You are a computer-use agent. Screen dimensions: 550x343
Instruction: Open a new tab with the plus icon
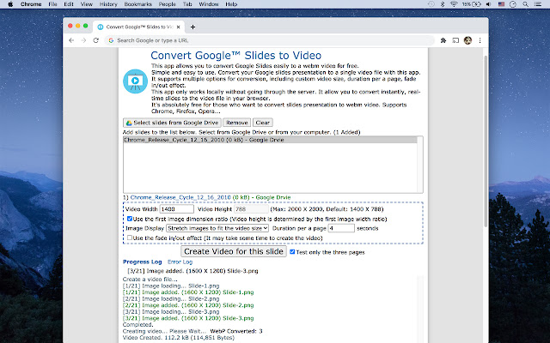pos(192,27)
